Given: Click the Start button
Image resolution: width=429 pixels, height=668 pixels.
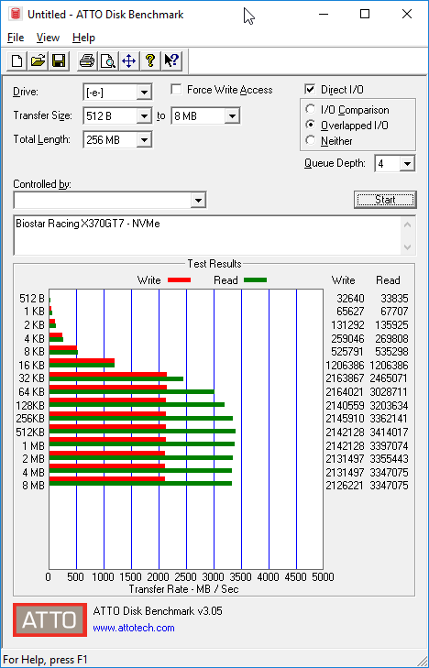Looking at the screenshot, I should pos(385,200).
